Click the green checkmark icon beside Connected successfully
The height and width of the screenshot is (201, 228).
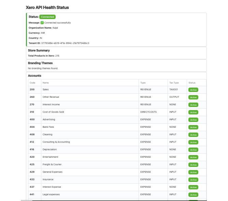(42, 23)
